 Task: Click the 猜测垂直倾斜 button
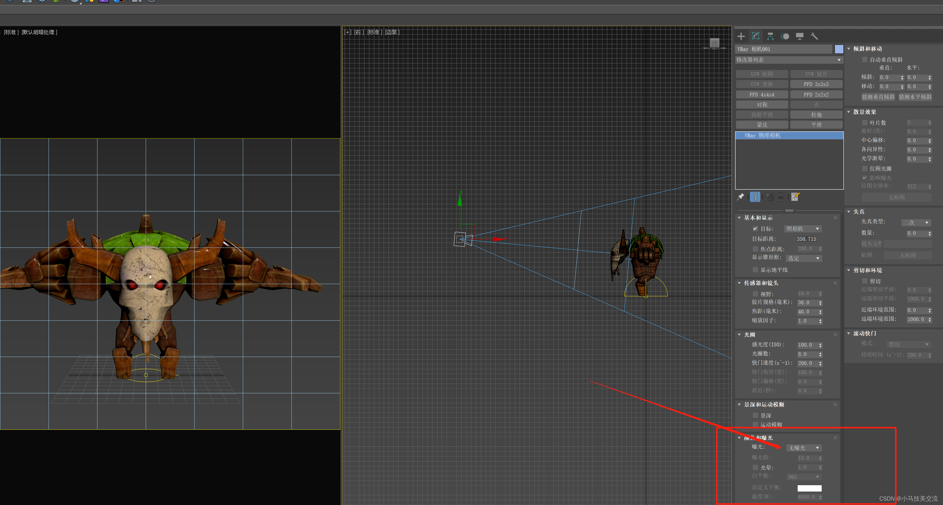(x=878, y=97)
